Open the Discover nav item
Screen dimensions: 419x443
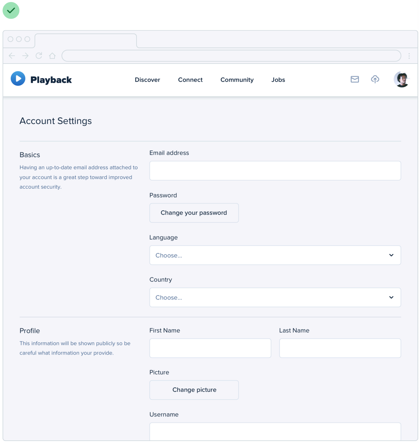(x=147, y=80)
